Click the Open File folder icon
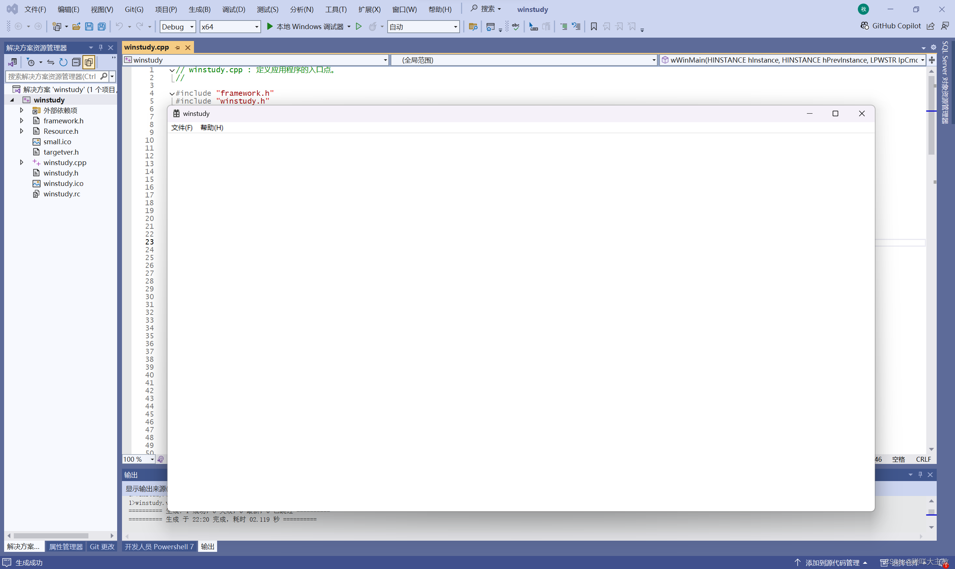The height and width of the screenshot is (569, 955). 76,26
